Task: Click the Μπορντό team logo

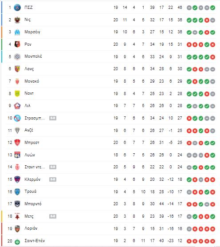Action: 17,204
